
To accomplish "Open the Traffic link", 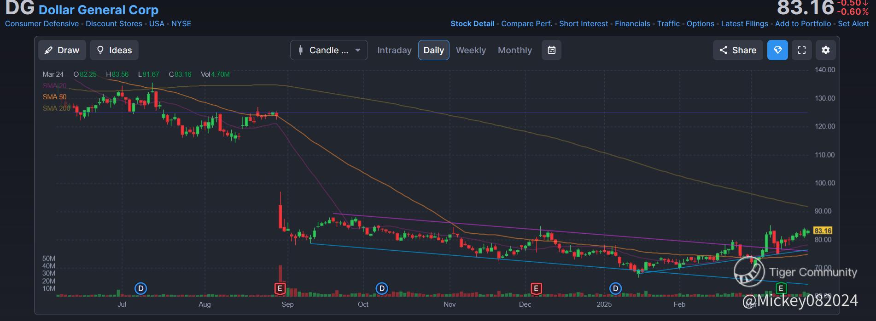I will pos(668,23).
